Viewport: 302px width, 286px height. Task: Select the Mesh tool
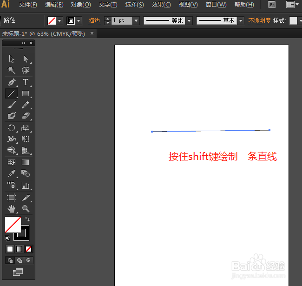[12, 162]
